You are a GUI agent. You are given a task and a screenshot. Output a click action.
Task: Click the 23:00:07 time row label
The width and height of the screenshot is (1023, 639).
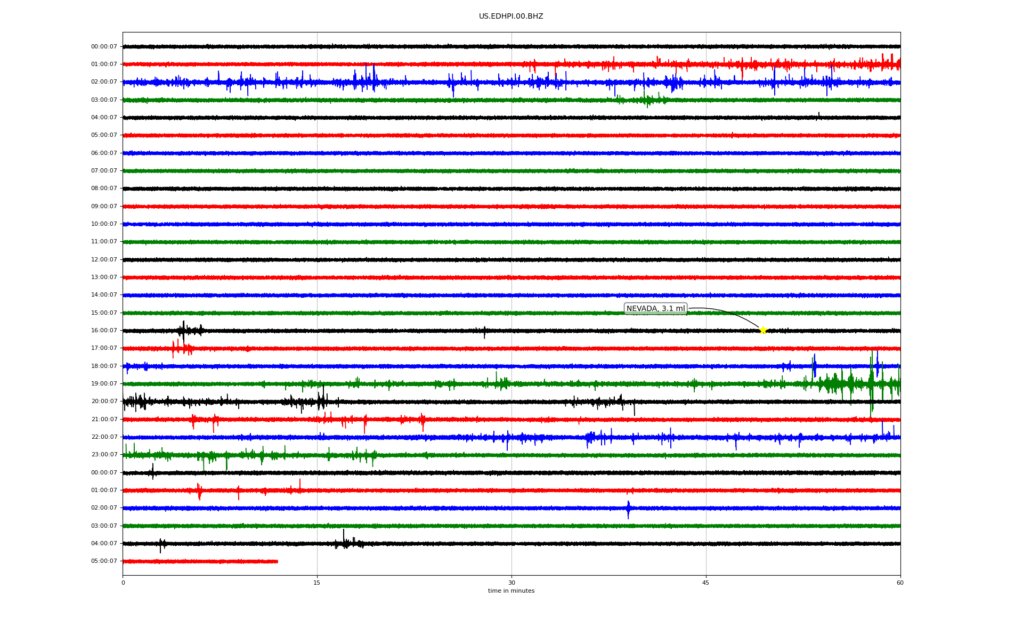pos(104,455)
